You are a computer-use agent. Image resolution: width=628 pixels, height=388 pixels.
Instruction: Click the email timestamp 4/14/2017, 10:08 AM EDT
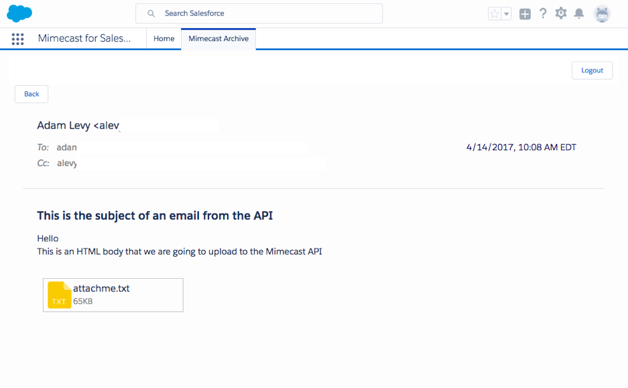(521, 147)
